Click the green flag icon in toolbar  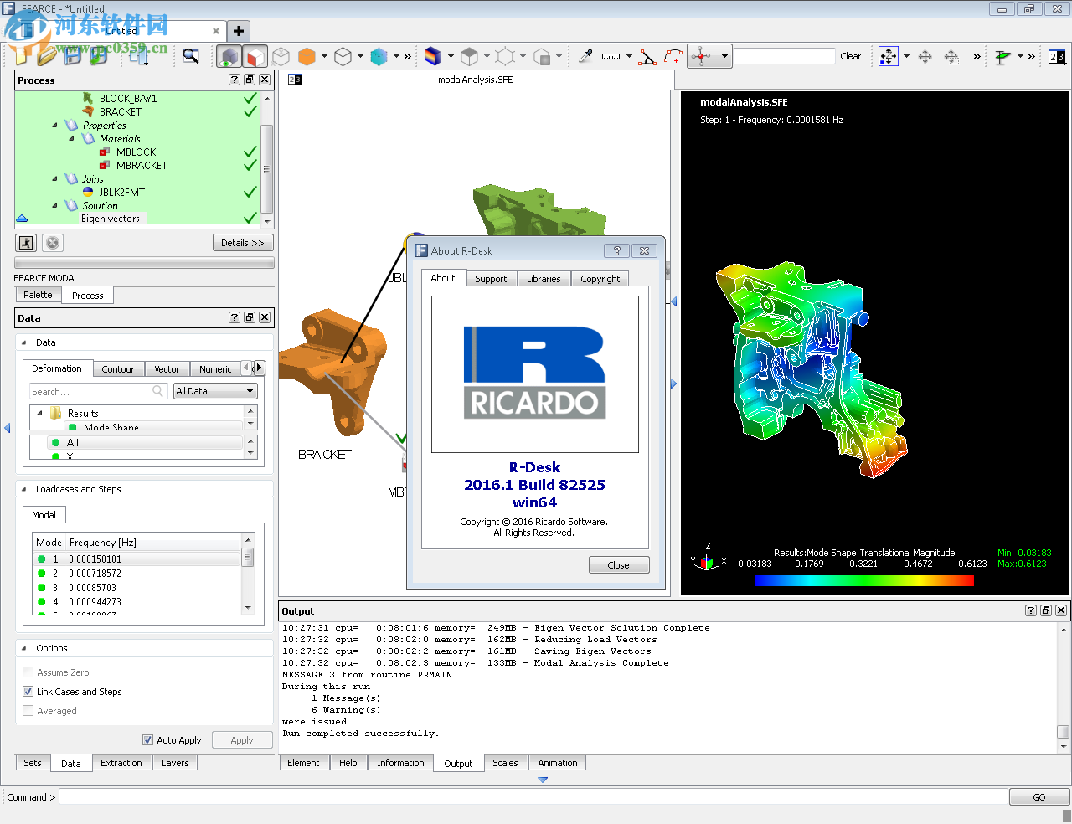coord(1002,56)
